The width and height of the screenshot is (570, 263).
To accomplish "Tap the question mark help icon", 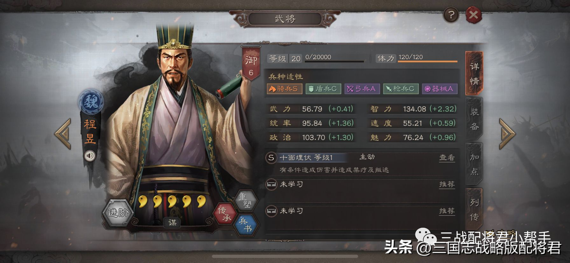I will coord(451,15).
